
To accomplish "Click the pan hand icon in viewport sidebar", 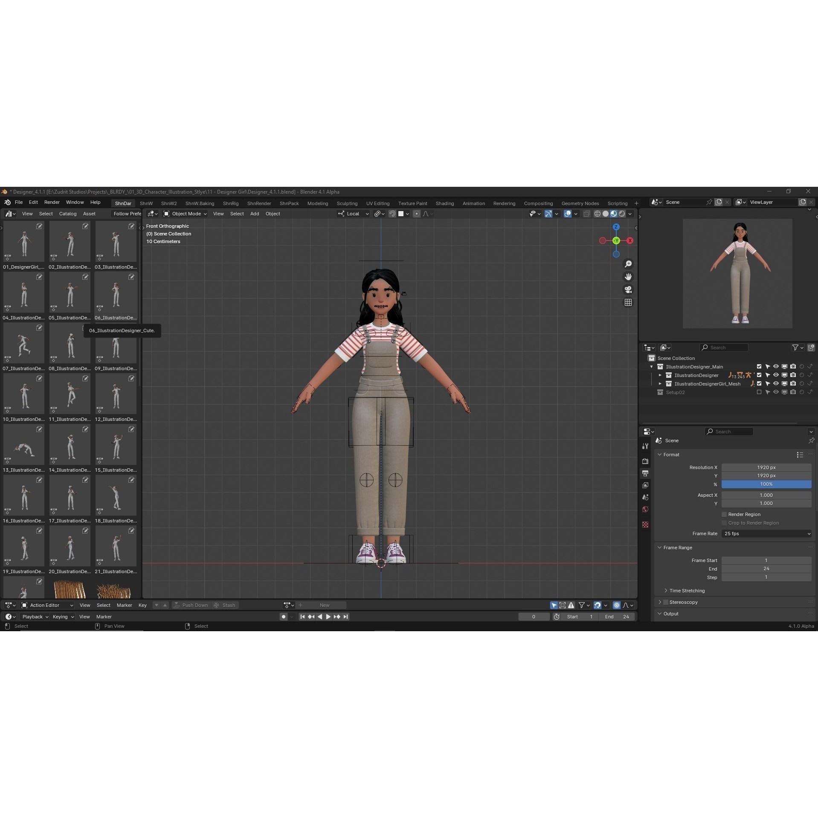I will click(628, 276).
